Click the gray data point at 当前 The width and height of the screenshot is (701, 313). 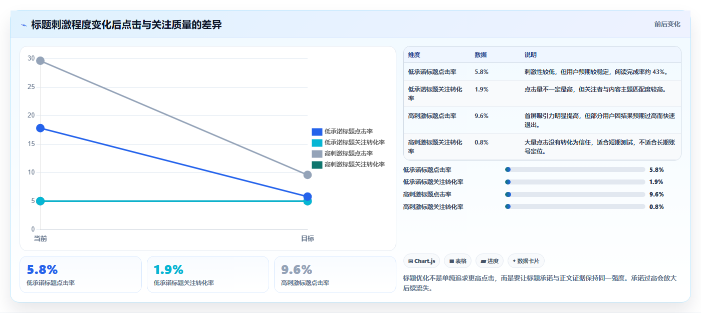pos(41,61)
